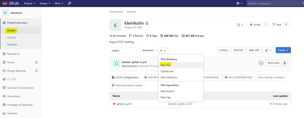Click the Analytics chart icon
The width and height of the screenshot is (304, 118).
4,113
